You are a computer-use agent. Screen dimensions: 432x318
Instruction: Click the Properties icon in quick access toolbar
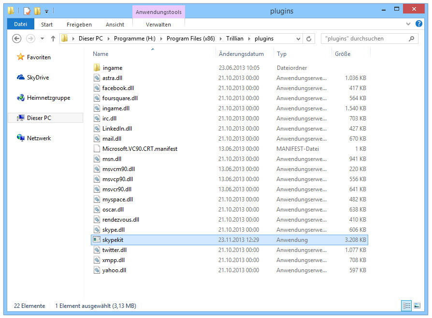27,11
